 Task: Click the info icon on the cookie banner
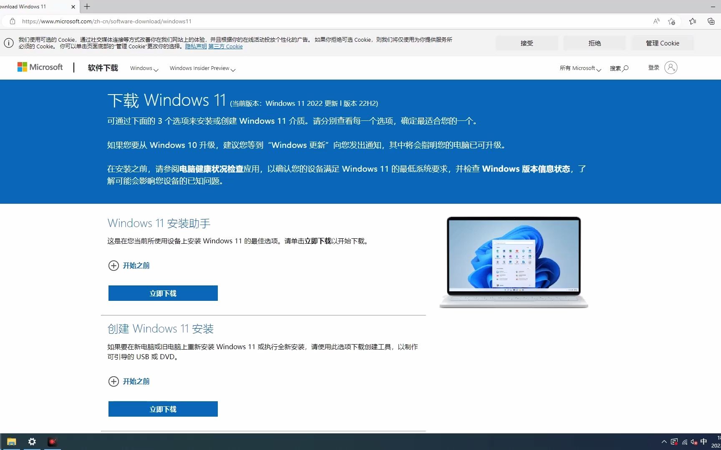8,43
